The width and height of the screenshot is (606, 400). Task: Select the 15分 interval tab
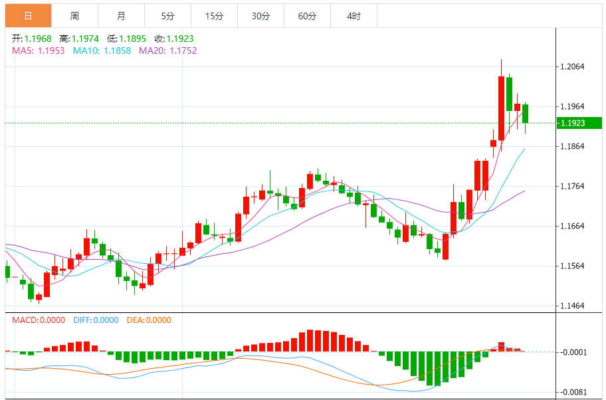point(214,16)
